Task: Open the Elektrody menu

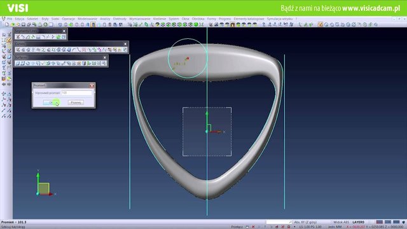Action: pos(120,18)
